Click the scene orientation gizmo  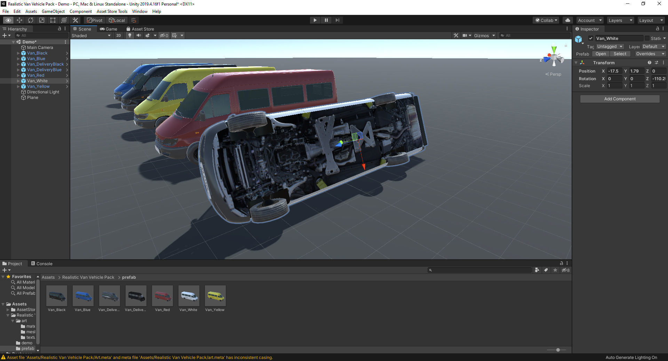pyautogui.click(x=553, y=57)
